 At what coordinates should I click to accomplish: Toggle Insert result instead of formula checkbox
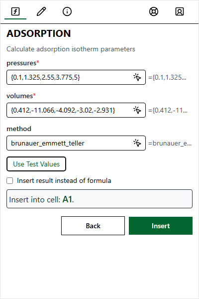coord(10,180)
